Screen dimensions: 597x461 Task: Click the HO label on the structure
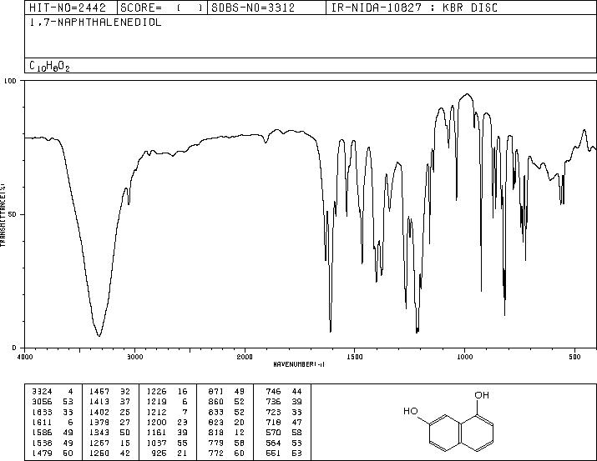pos(411,411)
